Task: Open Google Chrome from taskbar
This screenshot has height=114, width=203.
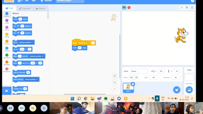Action: 86,99
